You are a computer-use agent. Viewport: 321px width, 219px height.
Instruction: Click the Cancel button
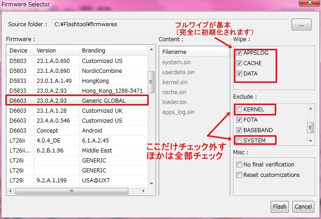(x=303, y=207)
